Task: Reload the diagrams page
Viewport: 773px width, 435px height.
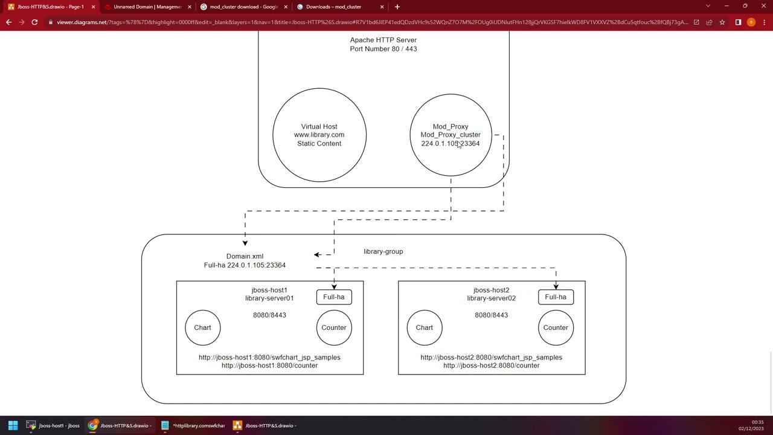Action: point(34,22)
